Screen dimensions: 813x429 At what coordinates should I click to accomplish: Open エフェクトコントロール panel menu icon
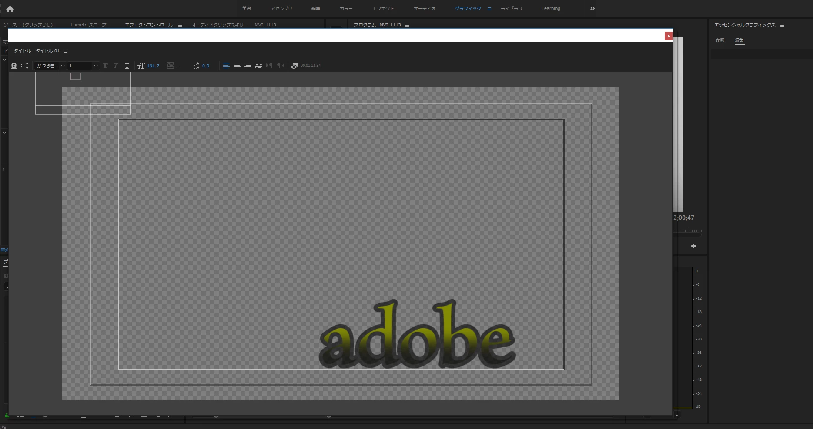pyautogui.click(x=180, y=25)
